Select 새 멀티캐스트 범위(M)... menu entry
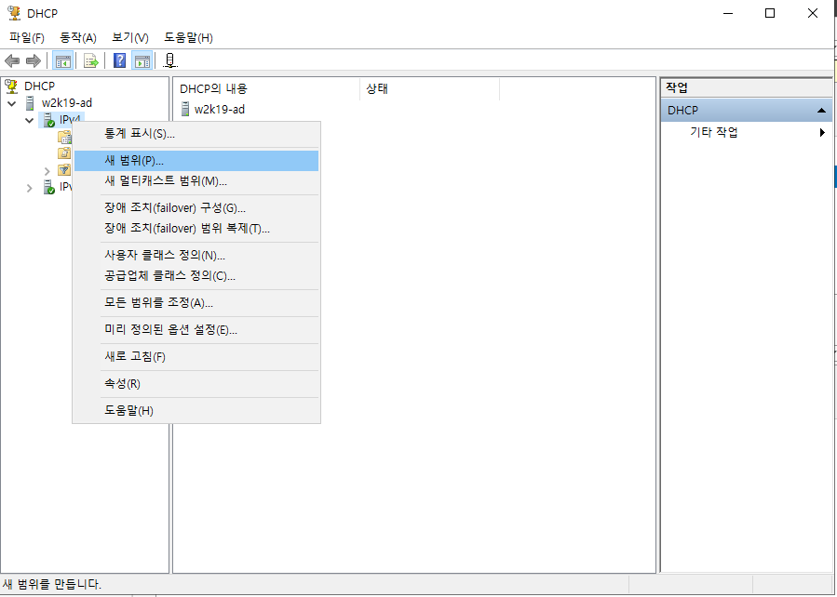Viewport: 837px width, 597px height. pyautogui.click(x=196, y=181)
